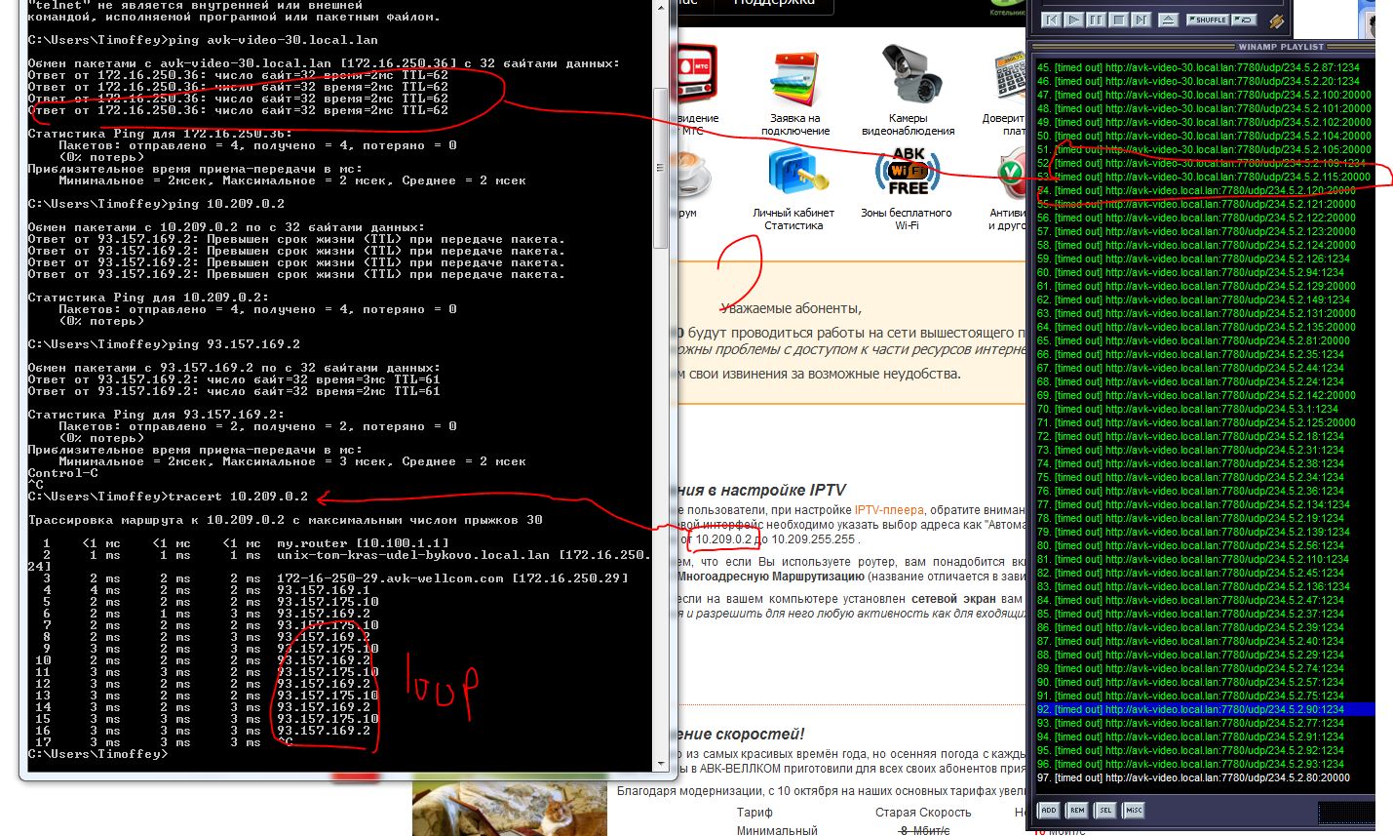Click the SEL button in Winamp playlist

[1105, 810]
